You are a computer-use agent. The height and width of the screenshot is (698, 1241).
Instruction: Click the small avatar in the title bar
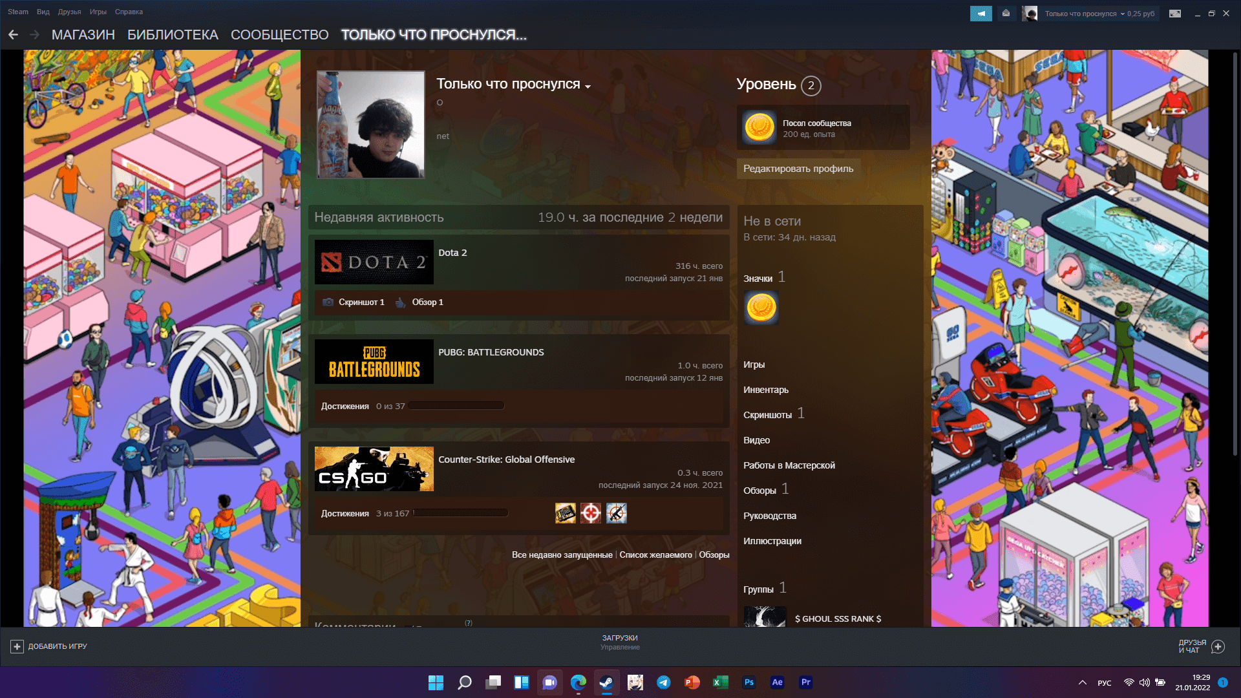pyautogui.click(x=1030, y=14)
